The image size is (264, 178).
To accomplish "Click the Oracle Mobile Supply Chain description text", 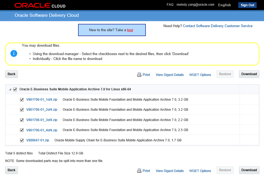I will [118, 140].
